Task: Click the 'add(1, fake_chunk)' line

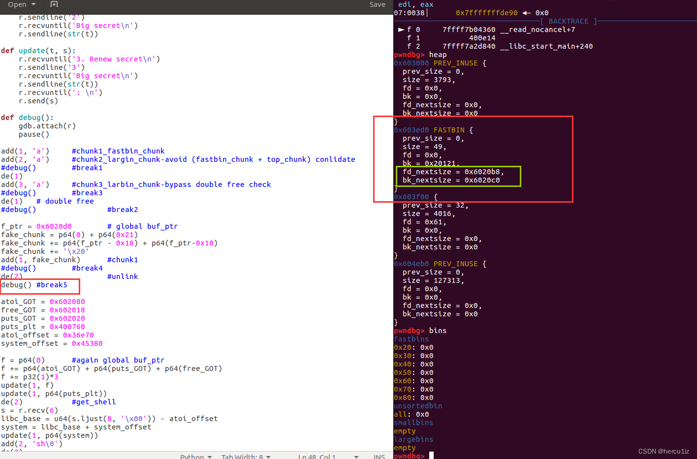Action: tap(41, 260)
